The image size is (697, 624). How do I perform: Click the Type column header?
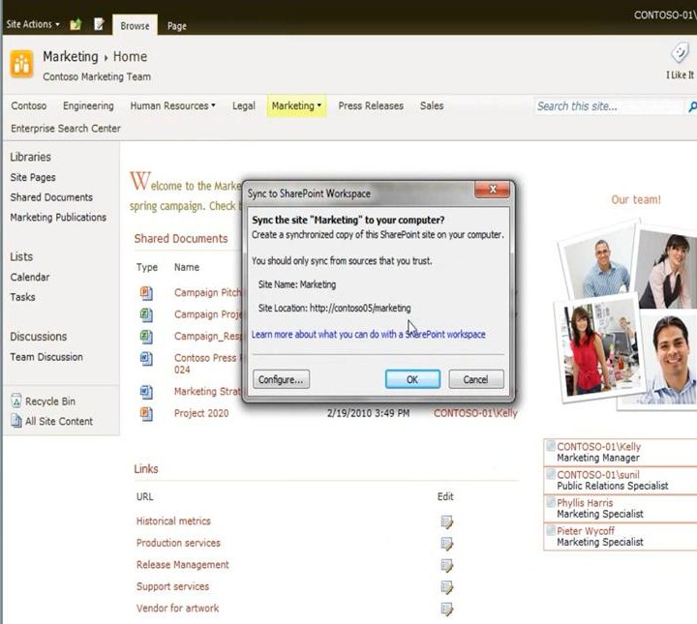coord(147,267)
